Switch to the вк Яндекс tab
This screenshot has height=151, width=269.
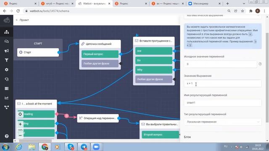click(x=168, y=3)
